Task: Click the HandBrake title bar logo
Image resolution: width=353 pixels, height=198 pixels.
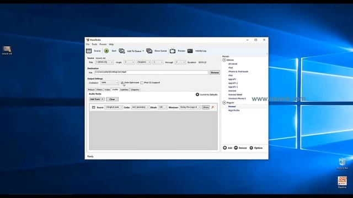Action: click(88, 40)
